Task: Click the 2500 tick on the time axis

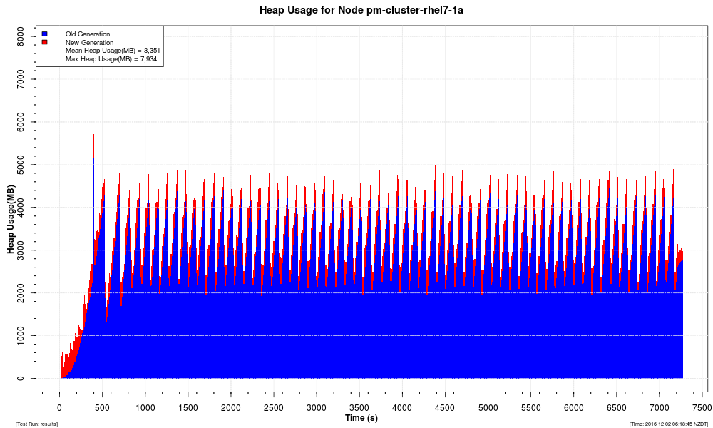Action: 274,407
